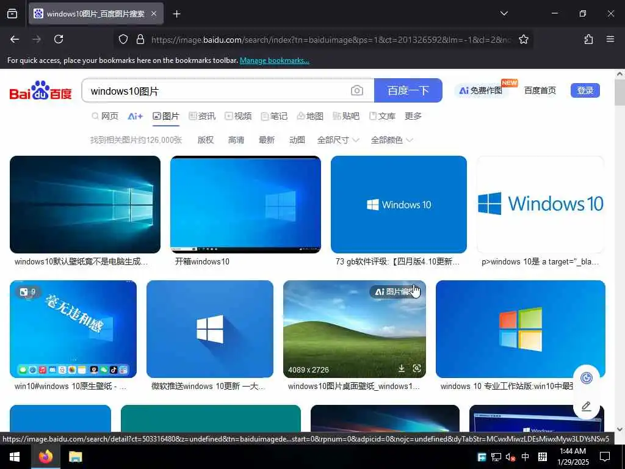Click the floating pencil feedback icon
This screenshot has width=625, height=469.
tap(587, 406)
